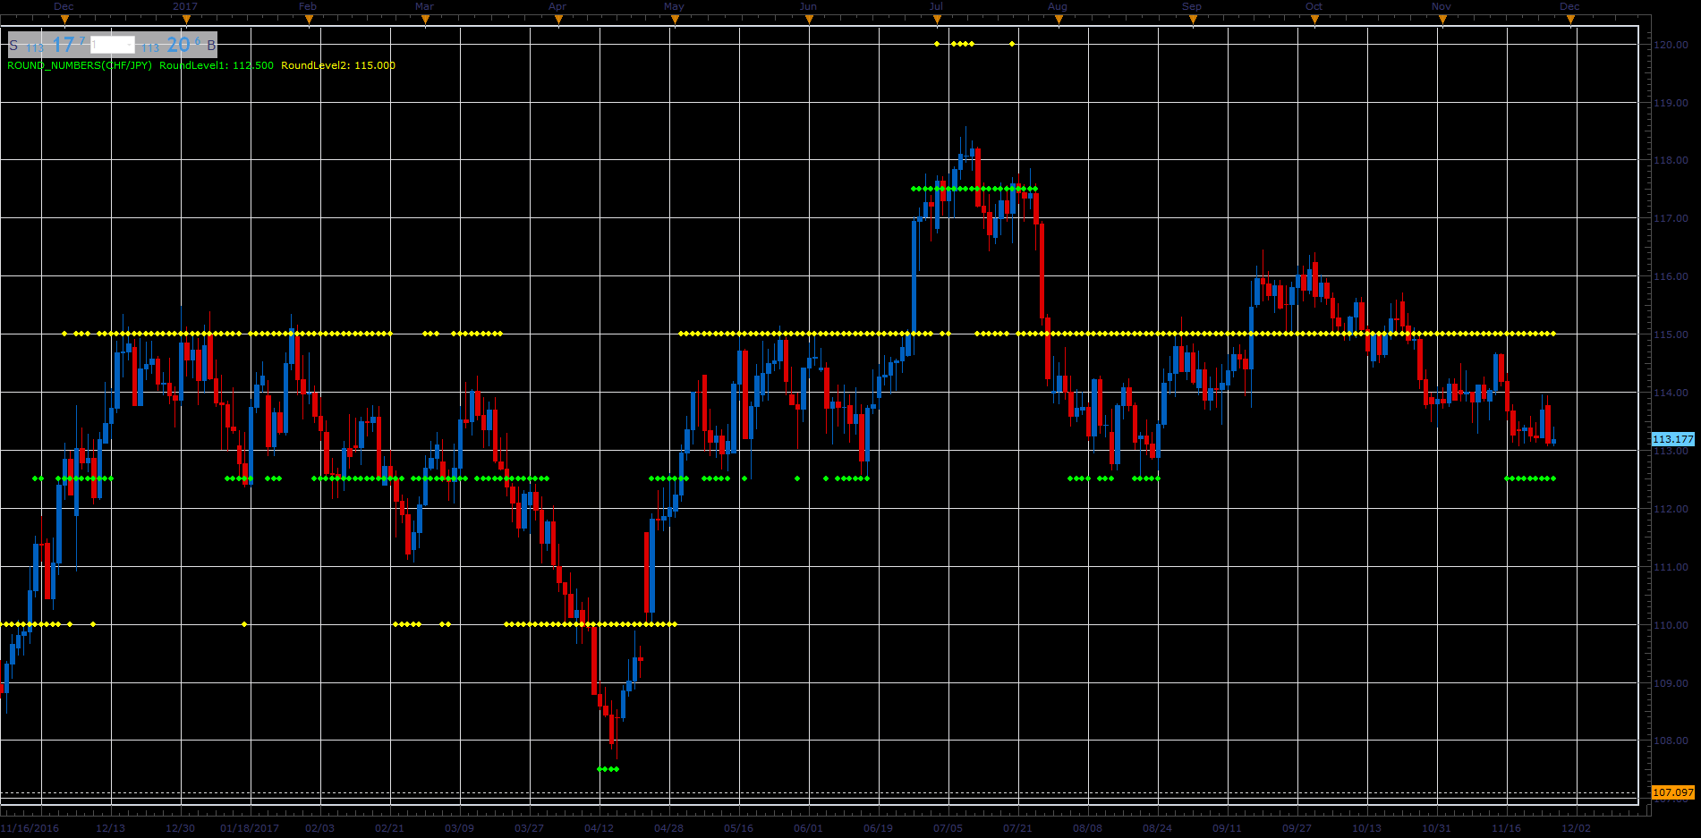Click the RoundLevel1: 112.500 label
Screen dimensions: 1701x838
(217, 65)
